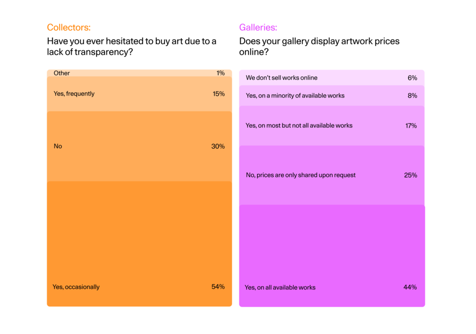Viewport: 476px width, 334px height.
Task: Click the 44% value in the galleries chart
Action: pos(410,287)
